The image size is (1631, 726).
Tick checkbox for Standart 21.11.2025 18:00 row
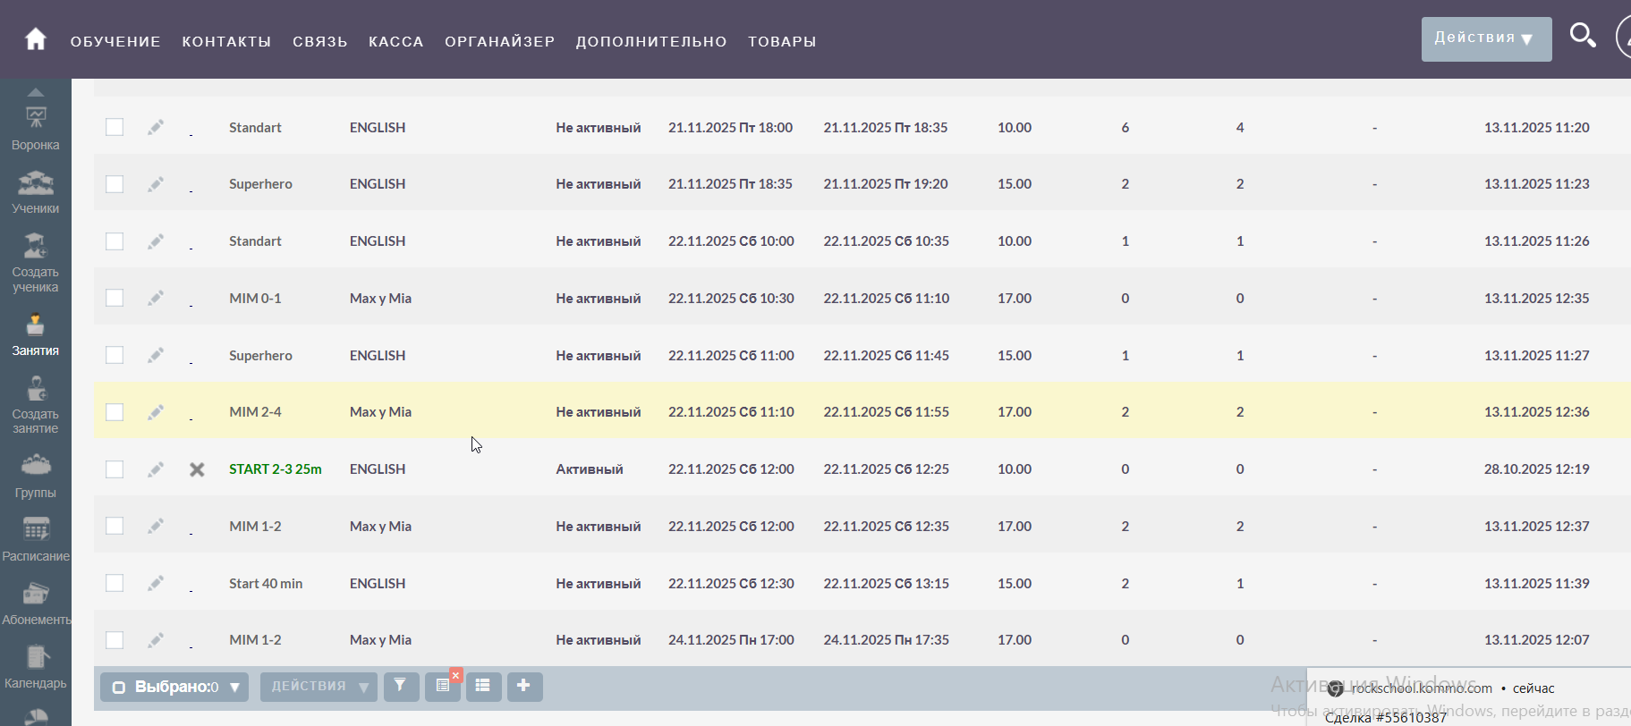pos(115,127)
